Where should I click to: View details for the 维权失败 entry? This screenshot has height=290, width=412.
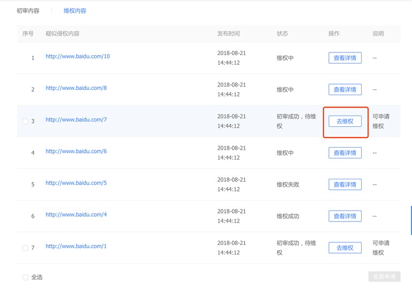click(x=345, y=185)
